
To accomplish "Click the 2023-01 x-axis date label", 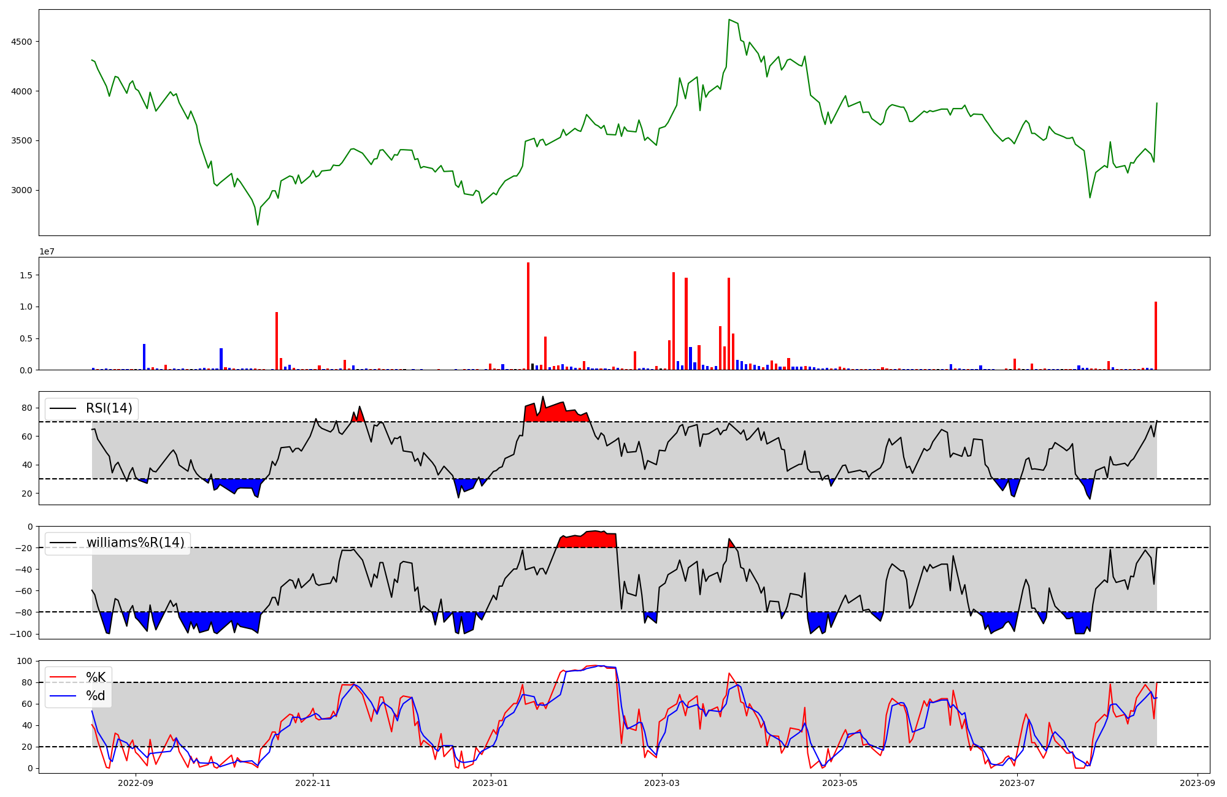I will [x=491, y=783].
